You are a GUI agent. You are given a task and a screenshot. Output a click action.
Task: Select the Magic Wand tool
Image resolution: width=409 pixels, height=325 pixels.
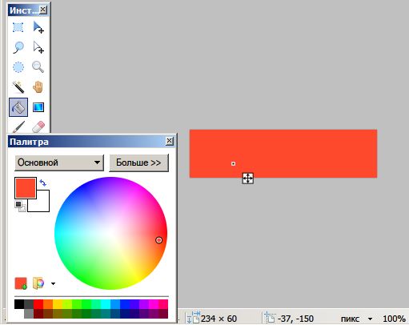pyautogui.click(x=18, y=87)
